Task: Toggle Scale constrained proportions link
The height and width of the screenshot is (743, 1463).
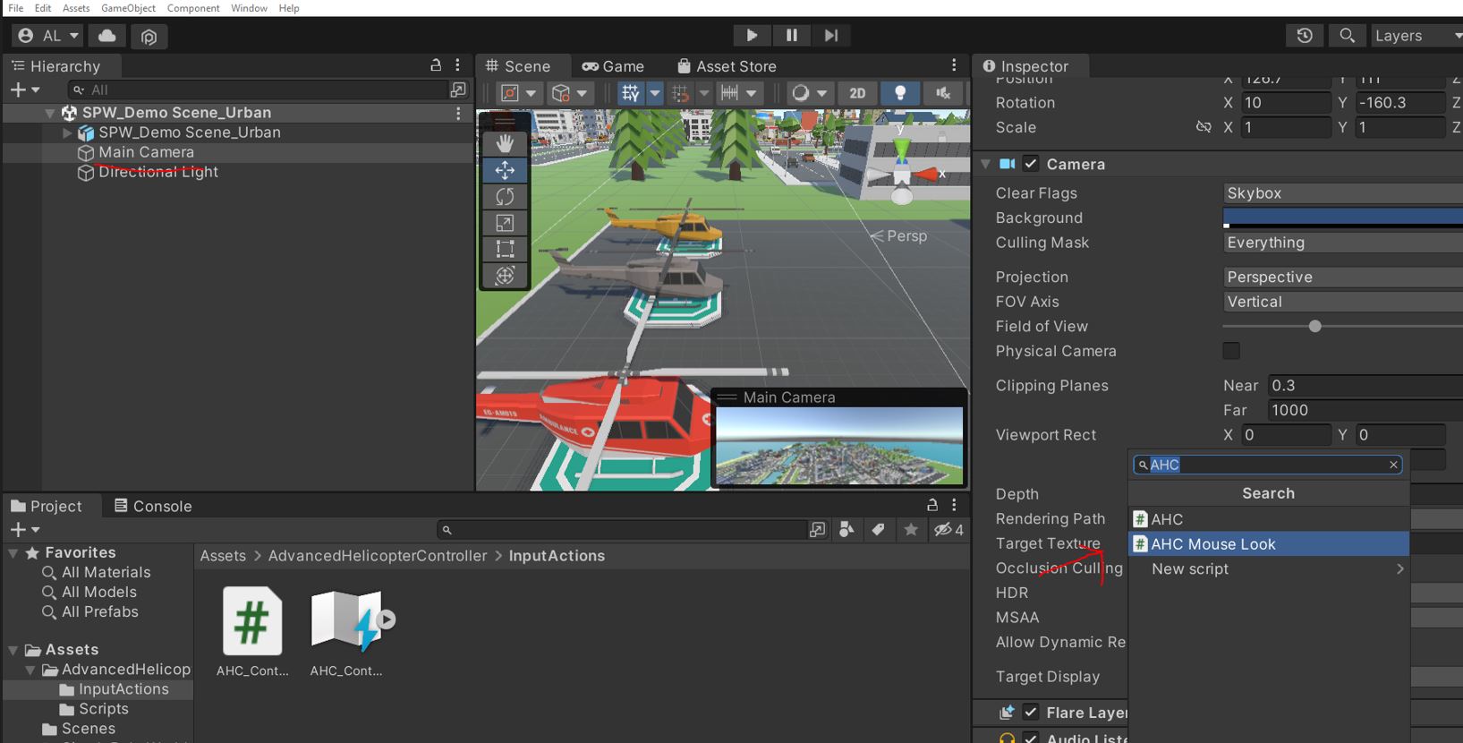Action: click(1204, 127)
